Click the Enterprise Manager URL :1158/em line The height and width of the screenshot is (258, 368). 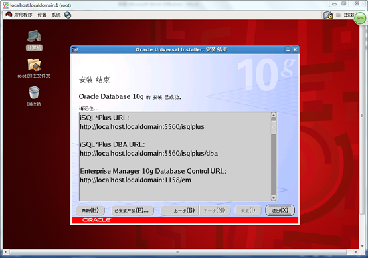pos(136,180)
